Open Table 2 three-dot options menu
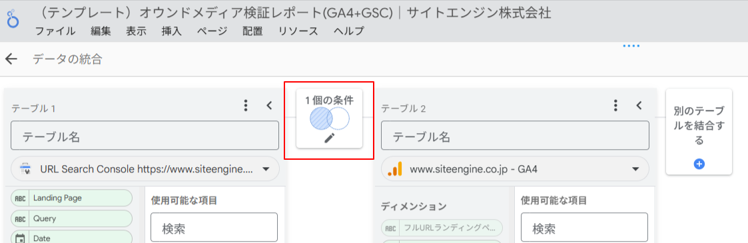Viewport: 748px width, 243px height. pos(616,105)
